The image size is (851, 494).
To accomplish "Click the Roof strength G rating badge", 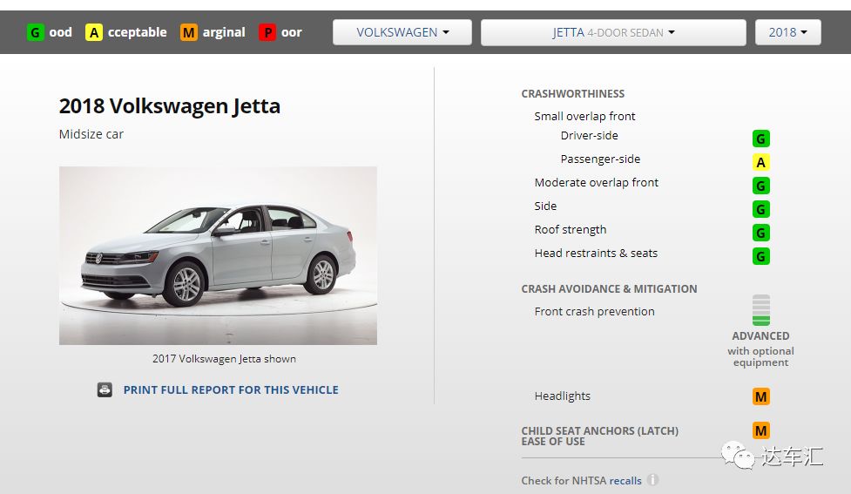I will pyautogui.click(x=761, y=233).
